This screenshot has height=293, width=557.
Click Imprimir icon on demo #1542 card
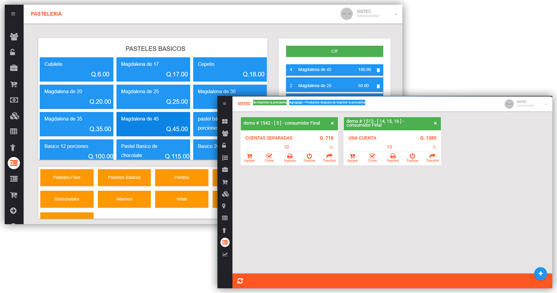pos(290,157)
